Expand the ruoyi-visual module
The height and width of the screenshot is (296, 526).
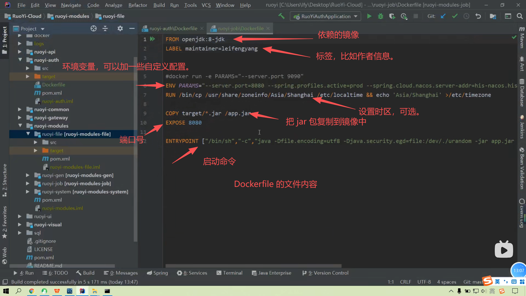[x=20, y=224]
